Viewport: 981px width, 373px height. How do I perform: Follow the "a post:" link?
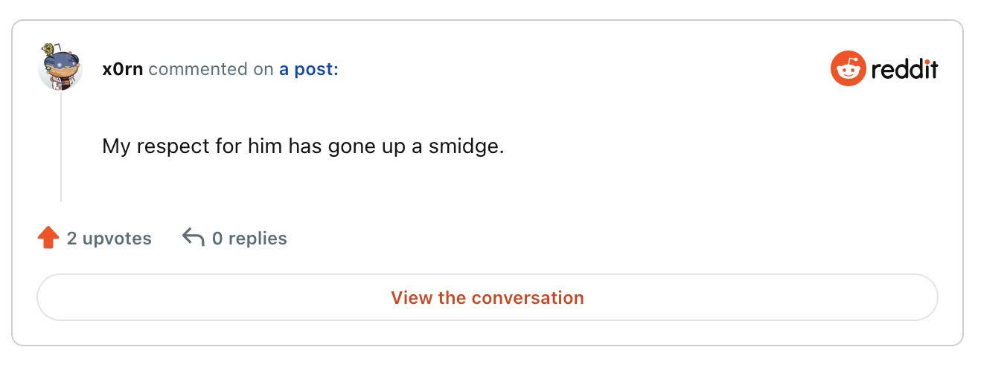309,70
